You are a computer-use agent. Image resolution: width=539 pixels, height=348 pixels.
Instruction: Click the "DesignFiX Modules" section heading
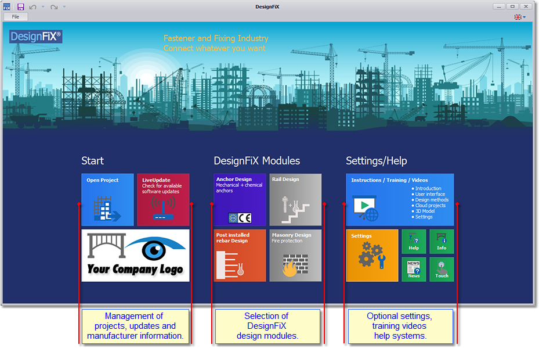[x=257, y=161]
